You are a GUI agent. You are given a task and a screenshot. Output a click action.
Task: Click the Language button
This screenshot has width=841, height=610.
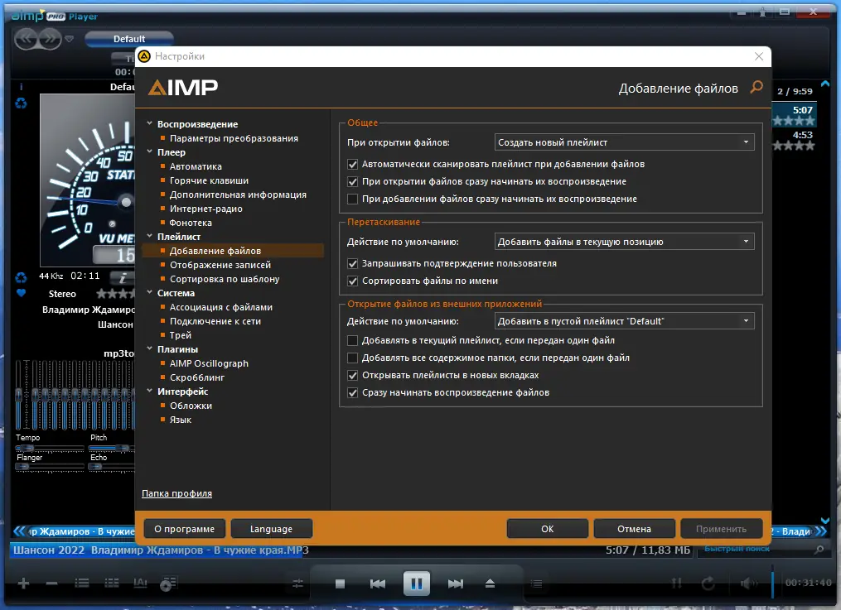(272, 529)
